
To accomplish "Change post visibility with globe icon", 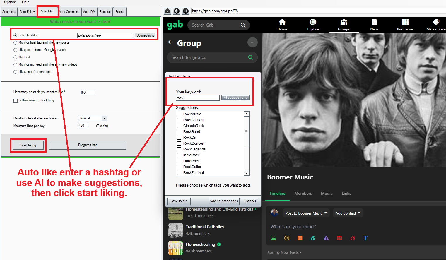I will pos(313,238).
